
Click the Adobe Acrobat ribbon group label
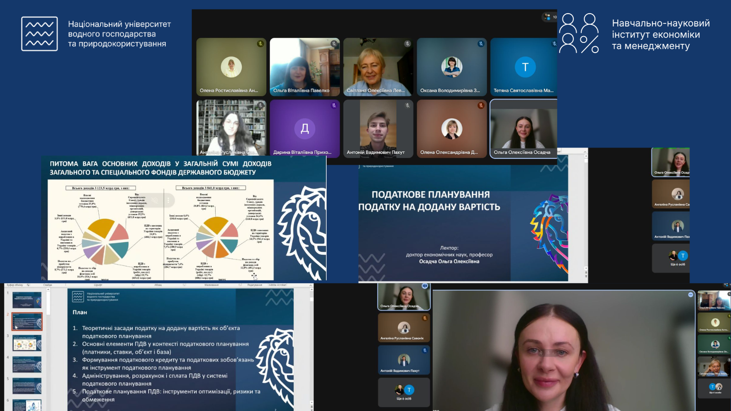(x=278, y=285)
